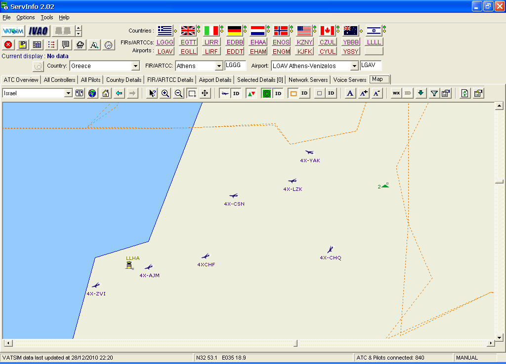
Task: Toggle aircraft display on map
Action: tap(225, 93)
